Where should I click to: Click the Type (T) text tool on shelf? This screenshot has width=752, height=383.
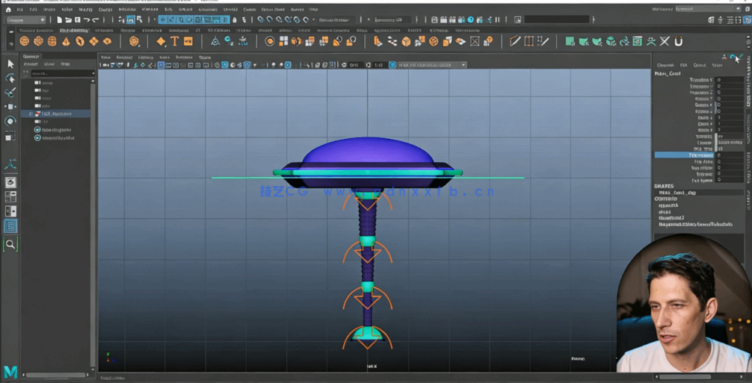click(x=175, y=42)
